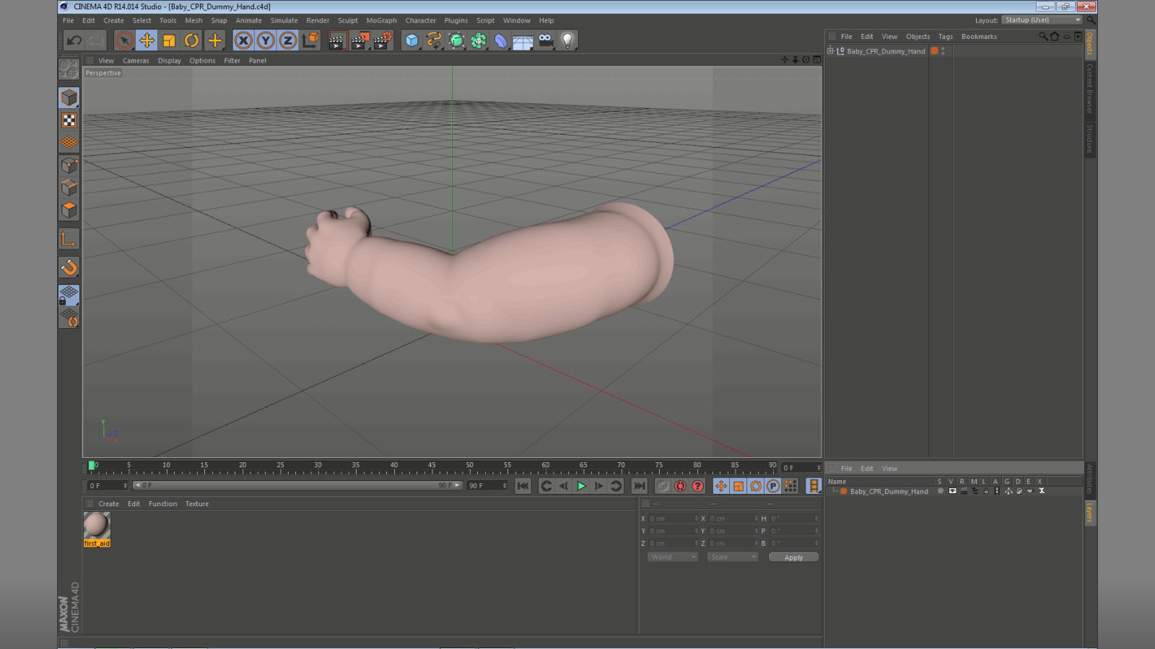Click the Record Active Objects button

(x=663, y=486)
